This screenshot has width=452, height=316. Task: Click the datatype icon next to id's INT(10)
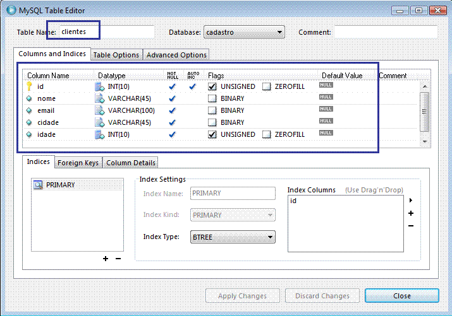coord(100,86)
